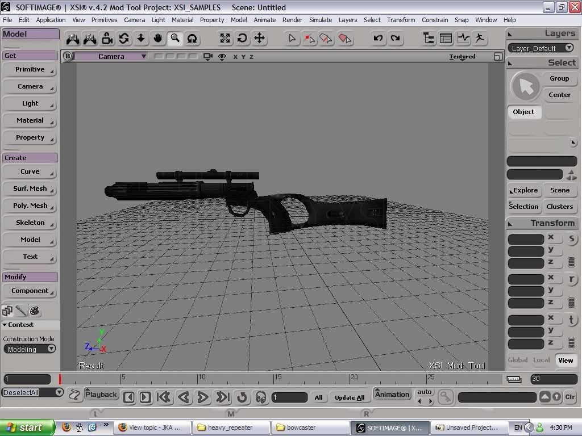The height and width of the screenshot is (436, 582).
Task: Click the Clusters button
Action: [x=560, y=207]
